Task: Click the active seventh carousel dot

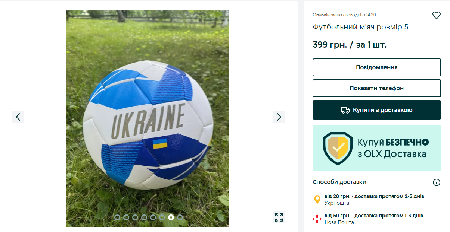Action: coord(171,217)
